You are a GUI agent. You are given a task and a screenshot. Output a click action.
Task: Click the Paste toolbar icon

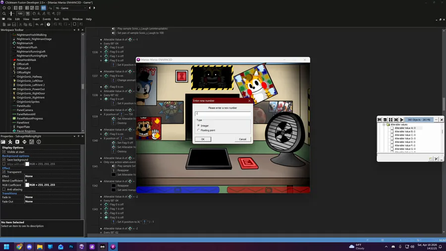point(30,24)
